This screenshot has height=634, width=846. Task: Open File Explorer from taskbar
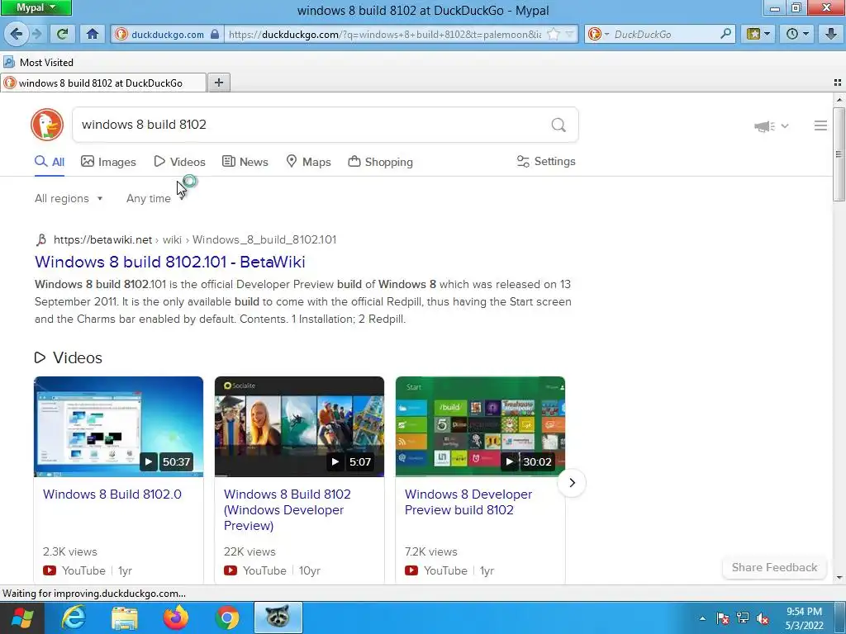tap(125, 617)
